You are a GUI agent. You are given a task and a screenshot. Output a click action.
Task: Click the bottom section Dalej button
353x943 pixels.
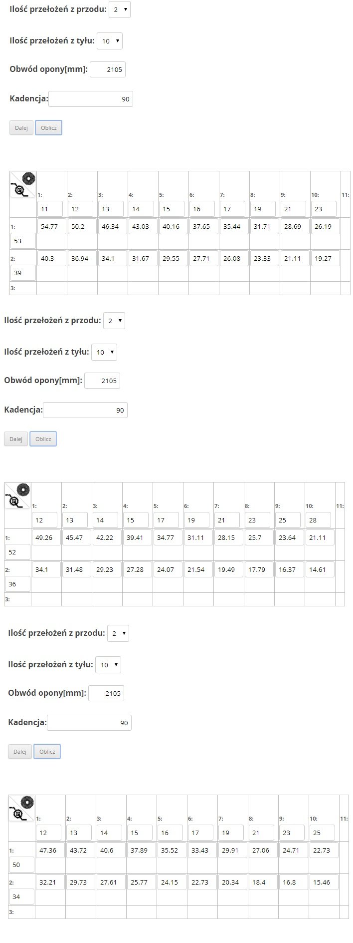click(x=20, y=752)
